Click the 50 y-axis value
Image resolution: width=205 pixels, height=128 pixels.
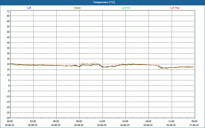point(8,32)
